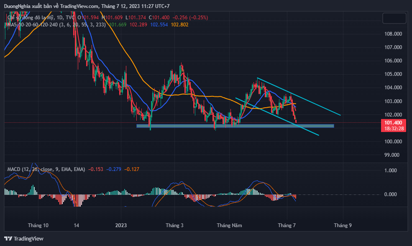
Task: Click the green MA value 101.669
Action: pos(118,25)
